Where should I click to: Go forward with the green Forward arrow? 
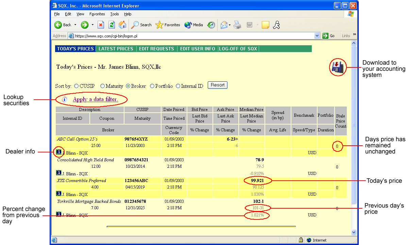[84, 25]
